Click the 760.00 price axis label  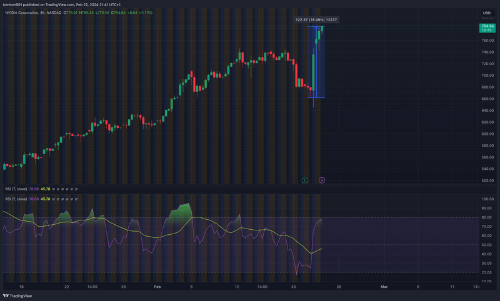(488, 41)
